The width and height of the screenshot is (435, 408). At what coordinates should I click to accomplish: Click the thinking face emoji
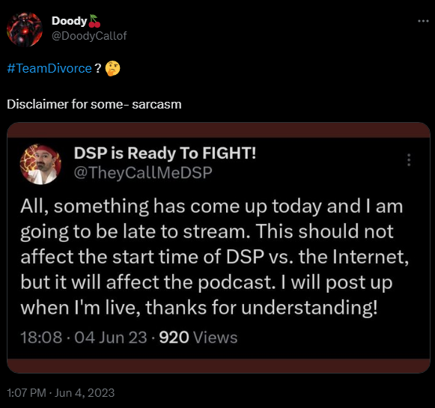(112, 69)
